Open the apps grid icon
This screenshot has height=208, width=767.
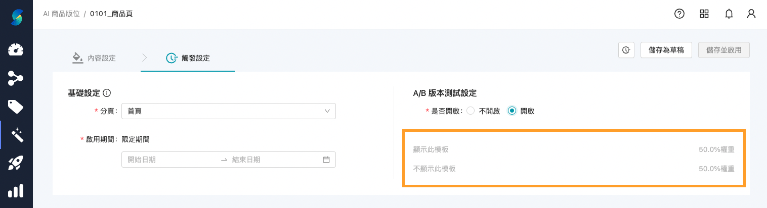click(x=704, y=14)
